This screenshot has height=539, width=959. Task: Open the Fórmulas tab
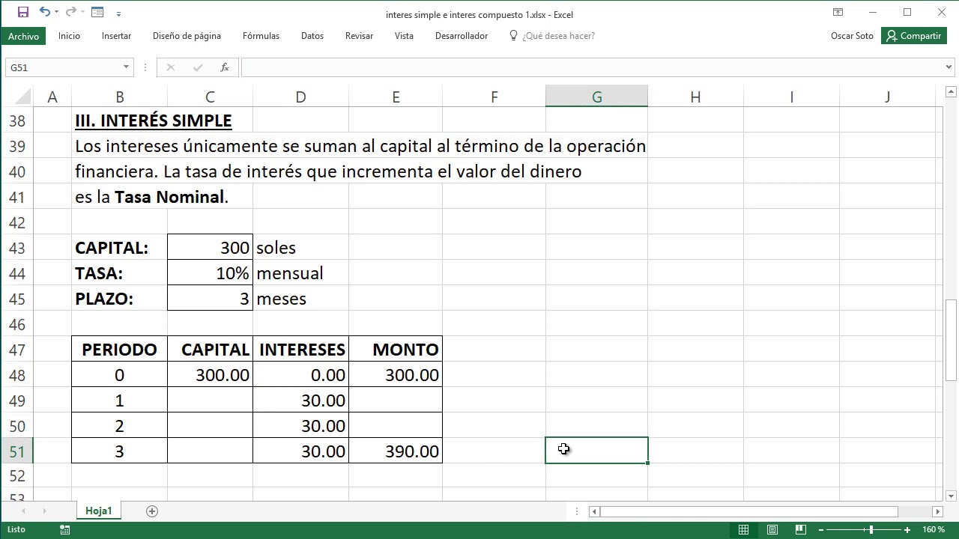pyautogui.click(x=261, y=36)
